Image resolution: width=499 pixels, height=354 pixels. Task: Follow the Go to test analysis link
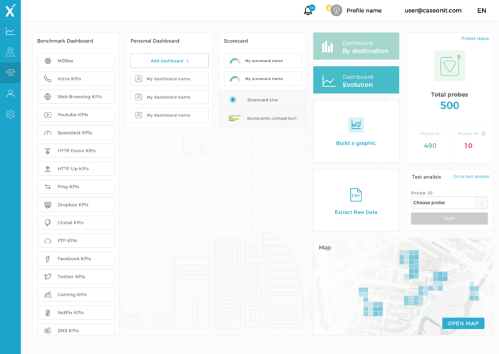pos(470,177)
